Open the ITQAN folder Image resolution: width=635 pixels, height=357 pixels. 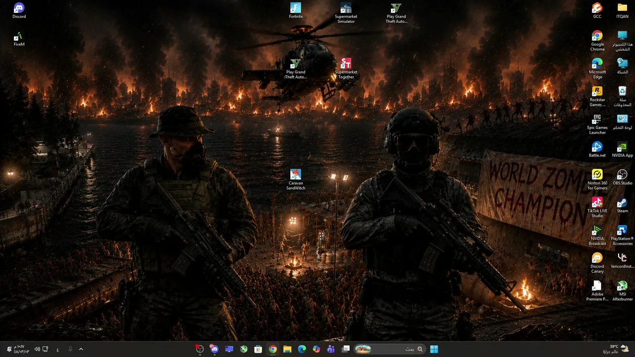coord(622,11)
